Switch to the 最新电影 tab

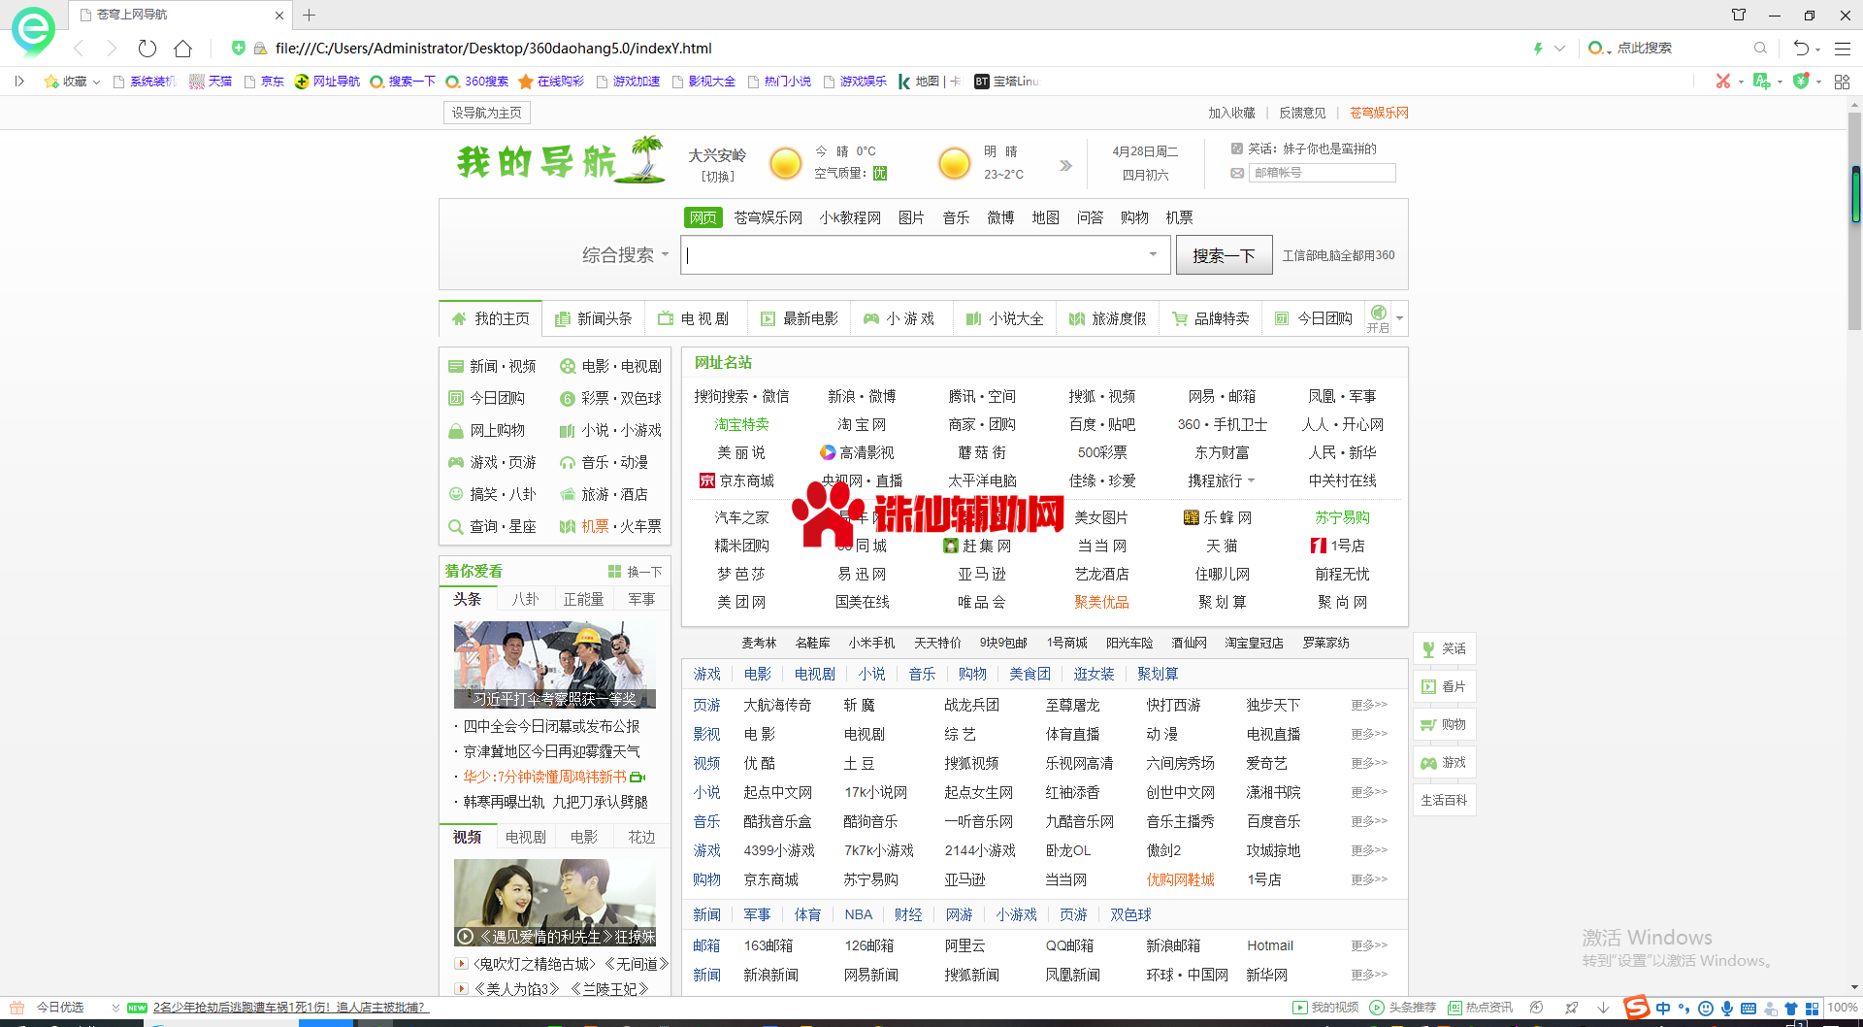pos(800,318)
